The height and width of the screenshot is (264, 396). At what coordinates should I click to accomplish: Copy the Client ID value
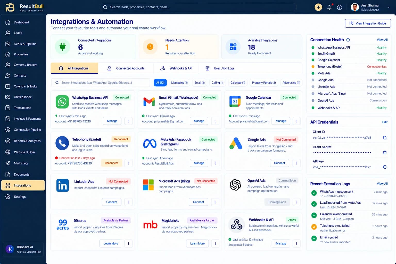(385, 138)
